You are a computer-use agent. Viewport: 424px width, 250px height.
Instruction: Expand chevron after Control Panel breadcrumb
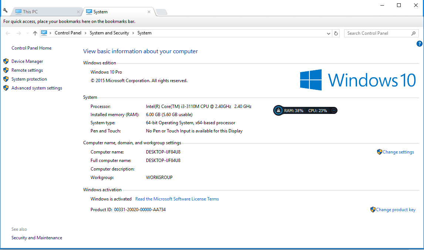(x=85, y=33)
